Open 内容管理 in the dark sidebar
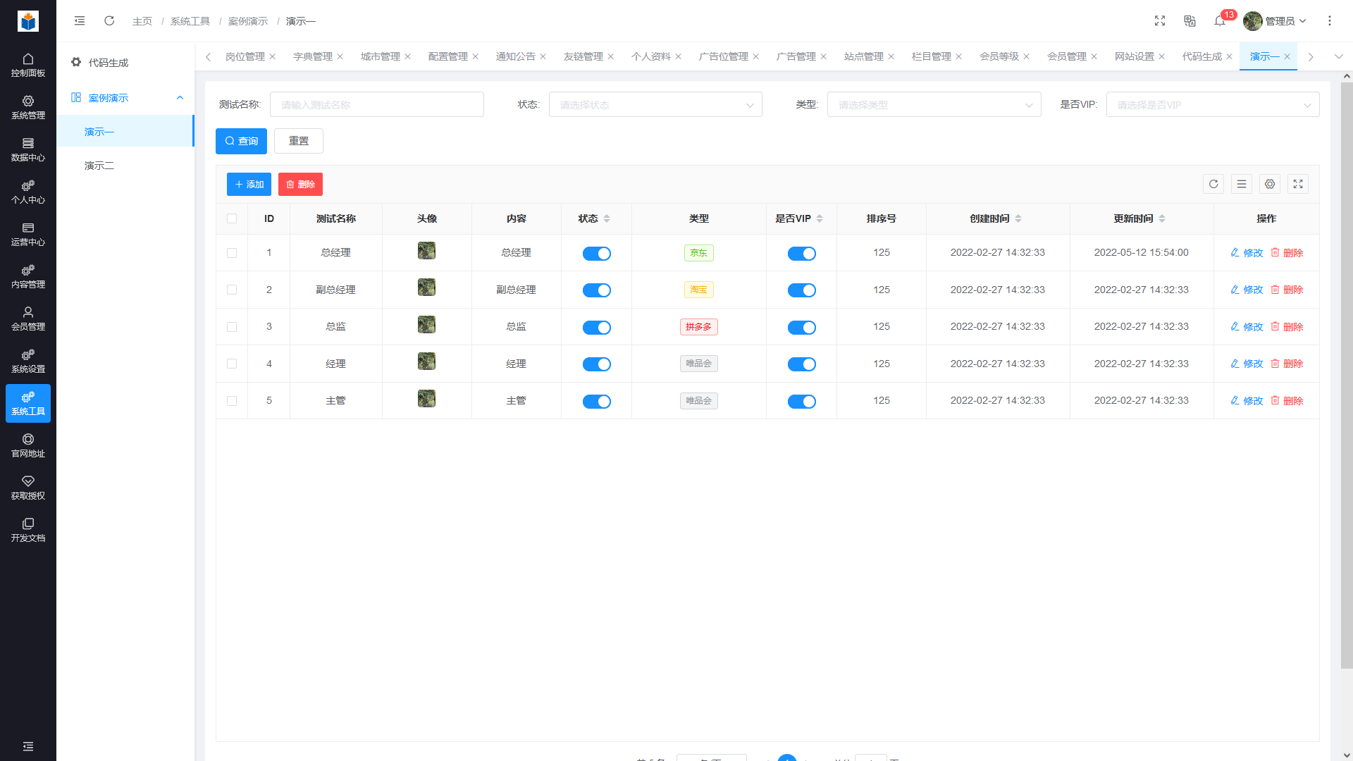Viewport: 1353px width, 761px height. point(28,276)
